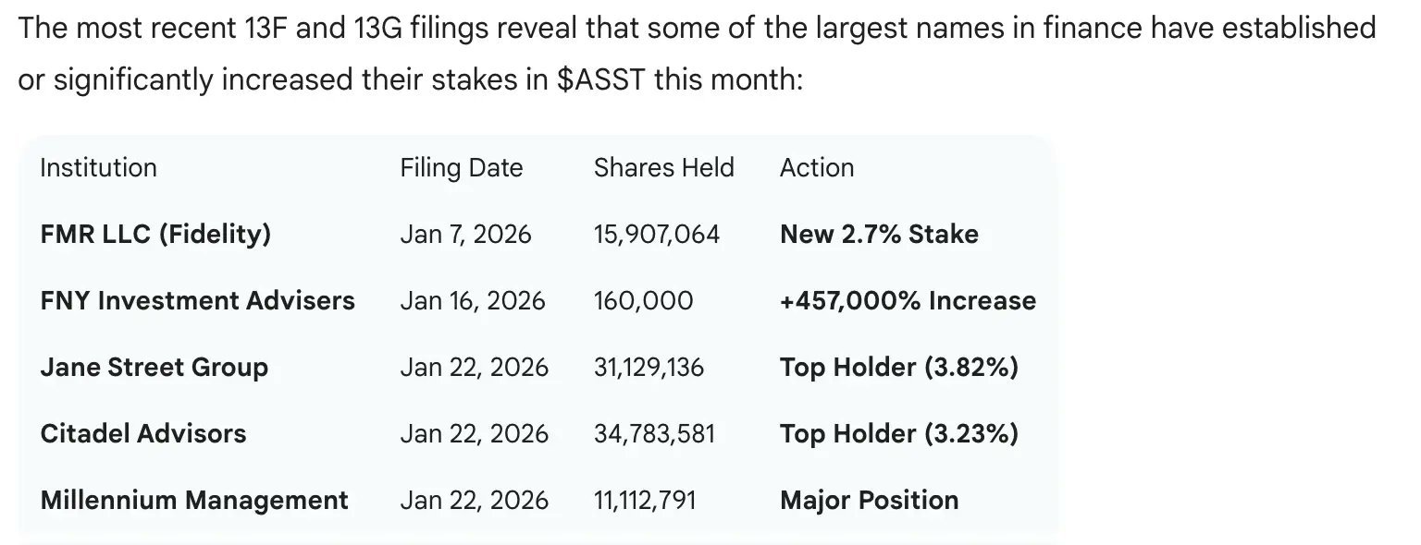The height and width of the screenshot is (545, 1421).
Task: Click the Institution column header
Action: pyautogui.click(x=98, y=168)
